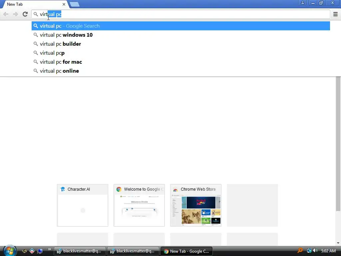The image size is (341, 256).
Task: Click the Chrome profile avatar button
Action: coord(302,3)
